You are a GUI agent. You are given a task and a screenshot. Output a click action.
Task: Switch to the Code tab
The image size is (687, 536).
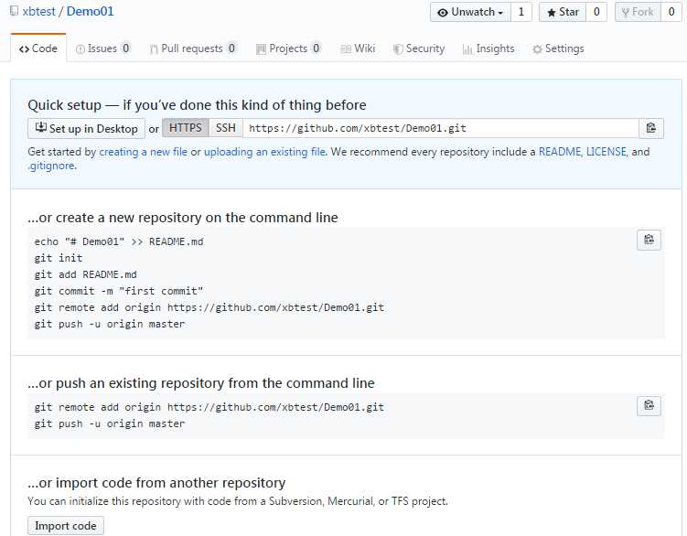click(38, 48)
